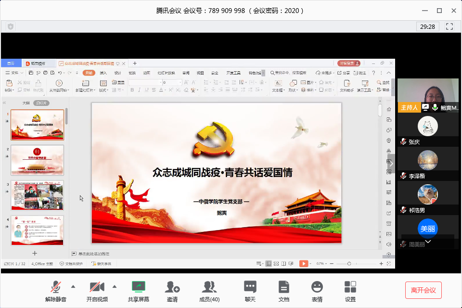Click the Print icon in quick toolbar
Screen dimensions: 462x308
pyautogui.click(x=45, y=73)
